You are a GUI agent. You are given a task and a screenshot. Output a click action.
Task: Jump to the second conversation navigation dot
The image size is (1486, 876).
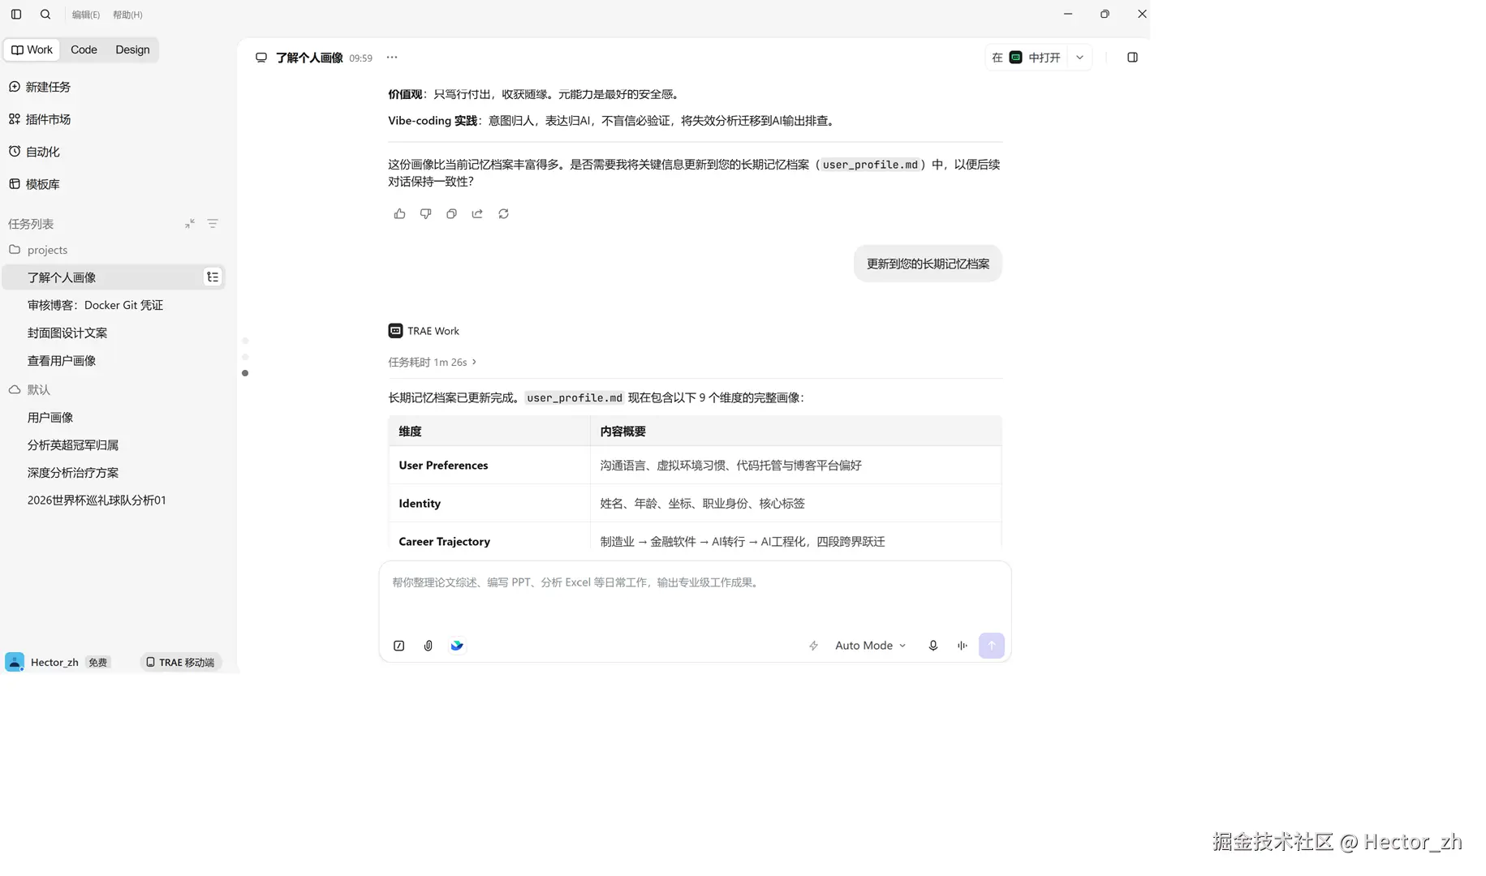coord(245,357)
